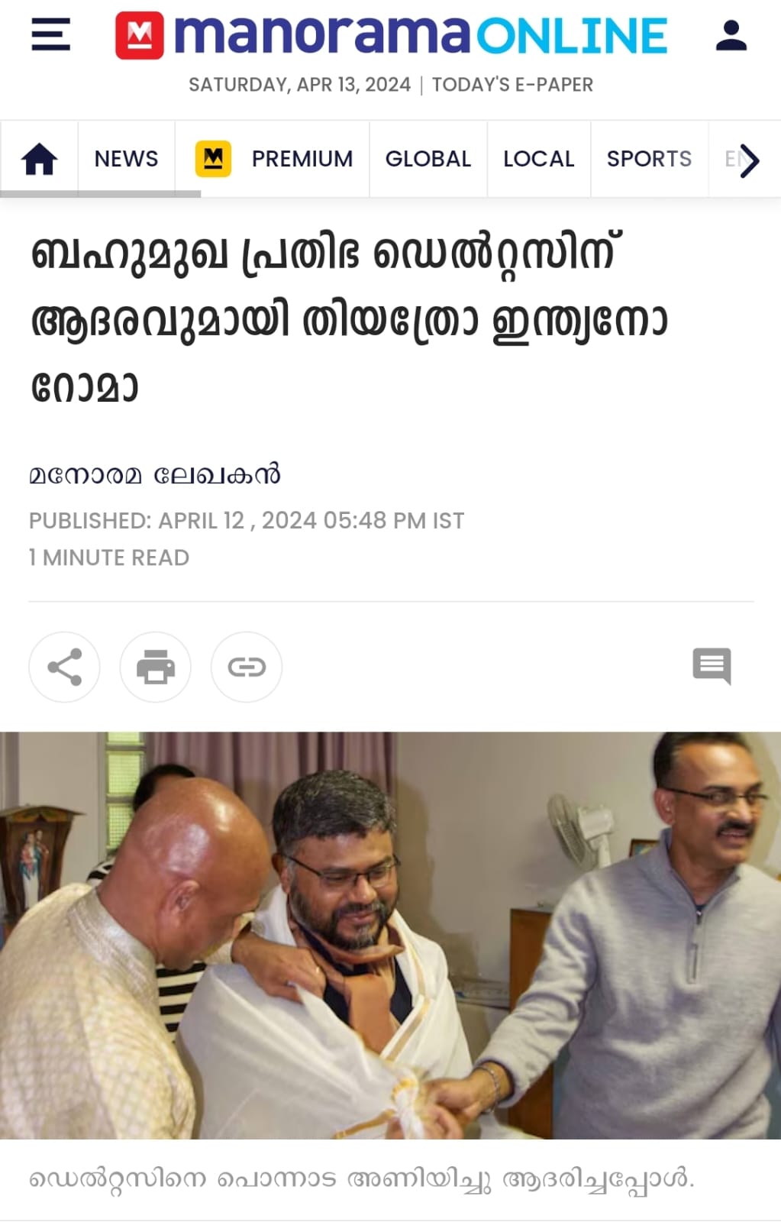The height and width of the screenshot is (1222, 781).
Task: Select the NEWS tab
Action: (x=126, y=159)
